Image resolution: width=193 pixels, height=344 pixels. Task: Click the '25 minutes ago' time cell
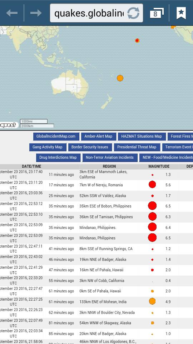(x=61, y=196)
